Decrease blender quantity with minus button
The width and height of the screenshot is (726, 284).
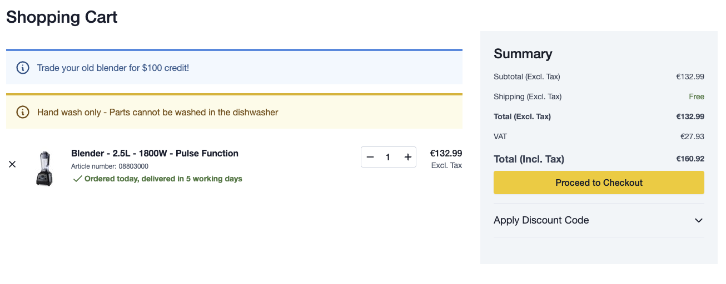[x=370, y=158]
